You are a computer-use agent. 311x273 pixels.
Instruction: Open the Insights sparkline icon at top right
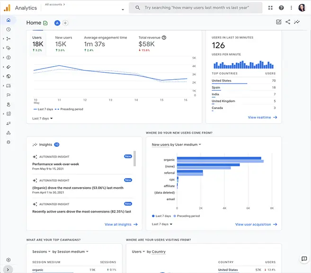tap(297, 22)
